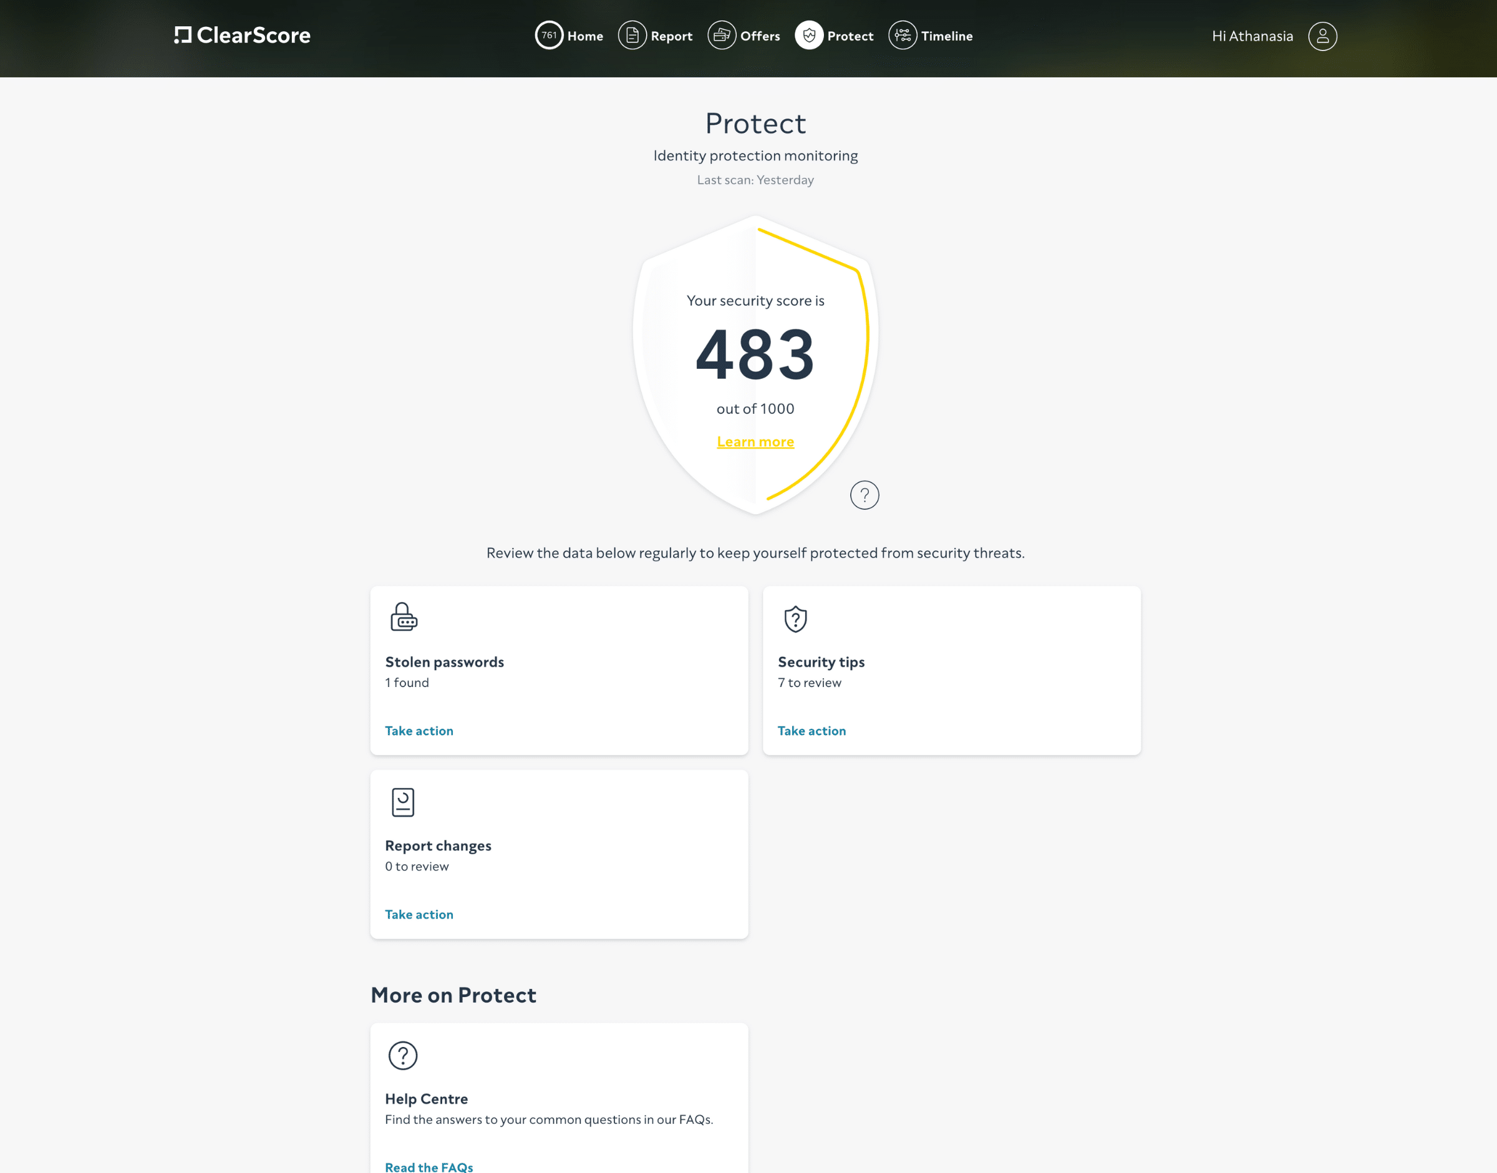Screen dimensions: 1497x1173
Task: Click the '7 to review' text
Action: [x=809, y=683]
